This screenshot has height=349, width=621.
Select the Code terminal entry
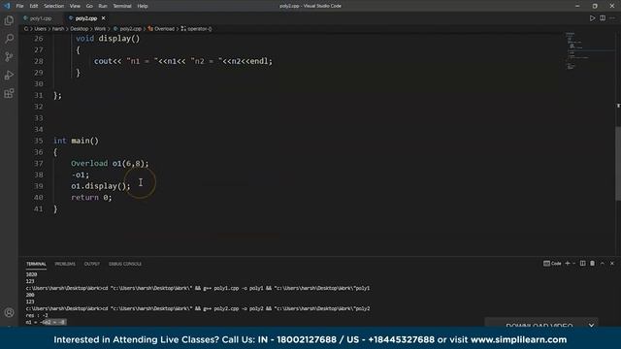pyautogui.click(x=552, y=264)
